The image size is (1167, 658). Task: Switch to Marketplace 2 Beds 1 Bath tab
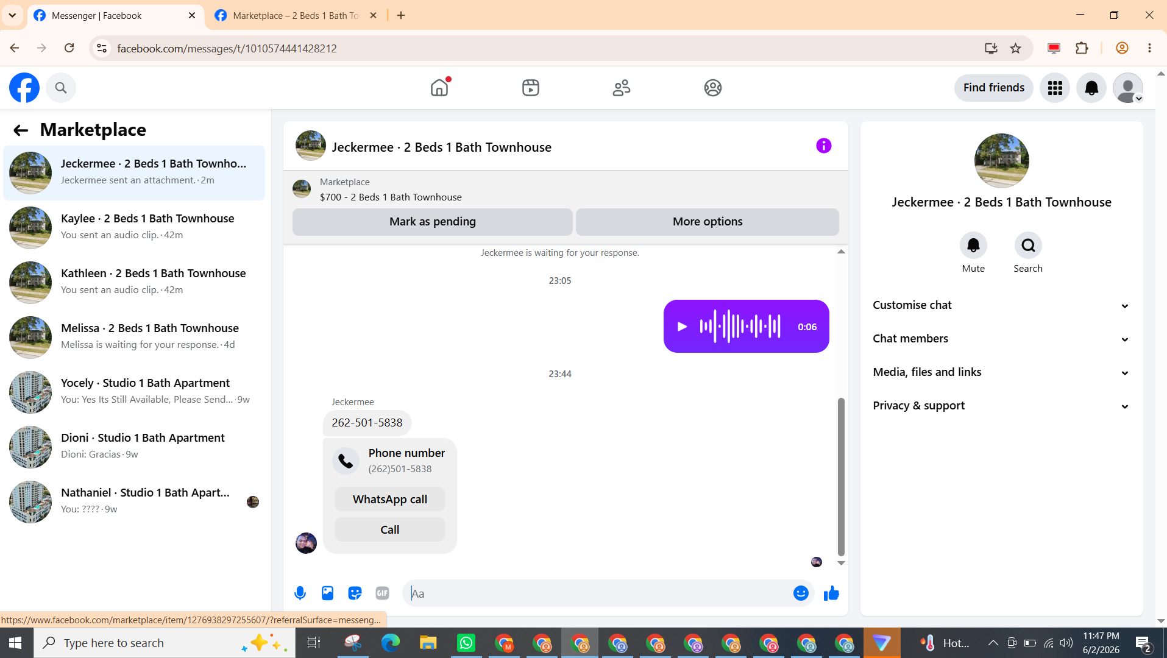click(x=296, y=15)
